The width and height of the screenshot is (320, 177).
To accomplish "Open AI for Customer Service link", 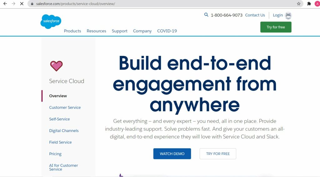I will 63,167.
